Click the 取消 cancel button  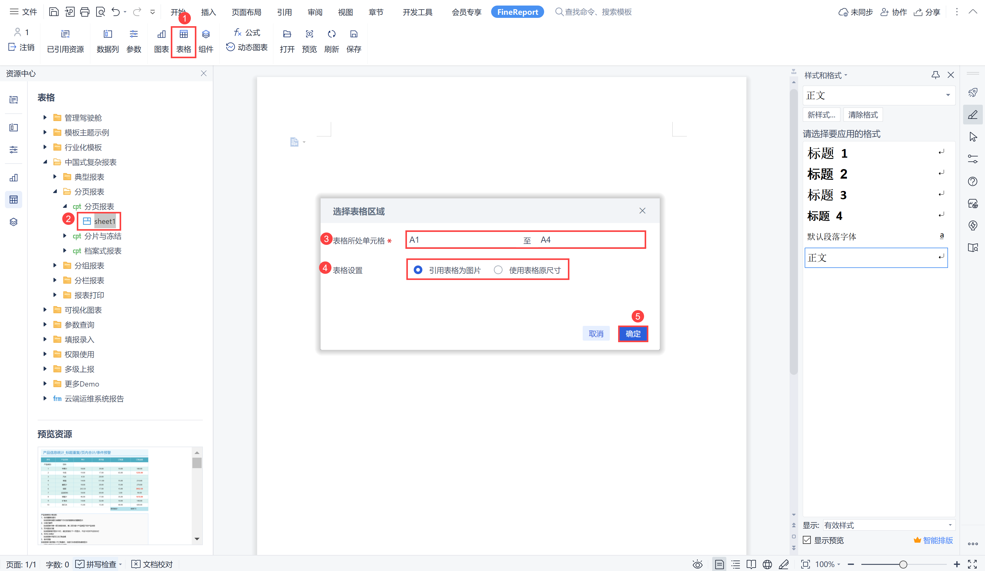point(596,334)
